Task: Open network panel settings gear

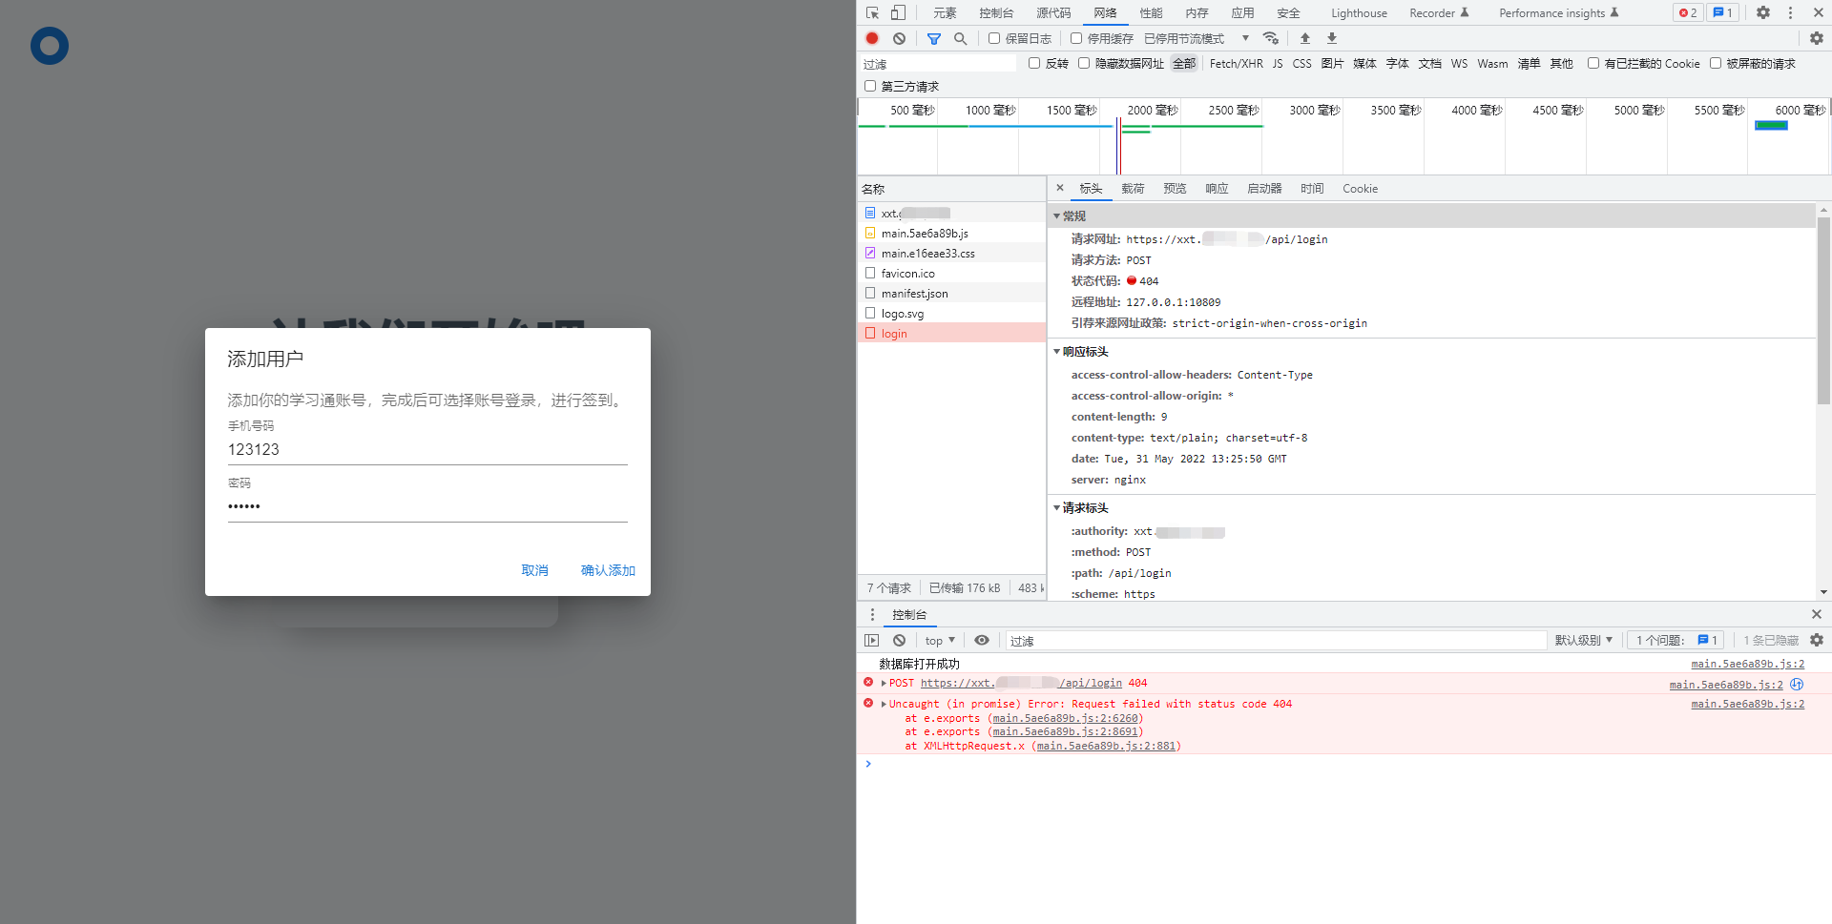Action: click(1817, 38)
